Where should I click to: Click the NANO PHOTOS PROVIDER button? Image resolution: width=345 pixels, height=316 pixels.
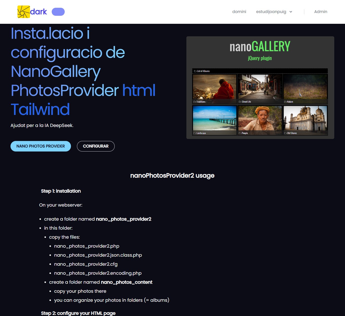pos(41,146)
